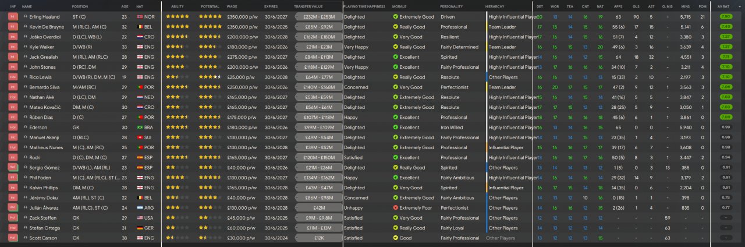Screen dimensions: 745x247
Task: Click the £120M - £150M value for Rodri
Action: 319,157
